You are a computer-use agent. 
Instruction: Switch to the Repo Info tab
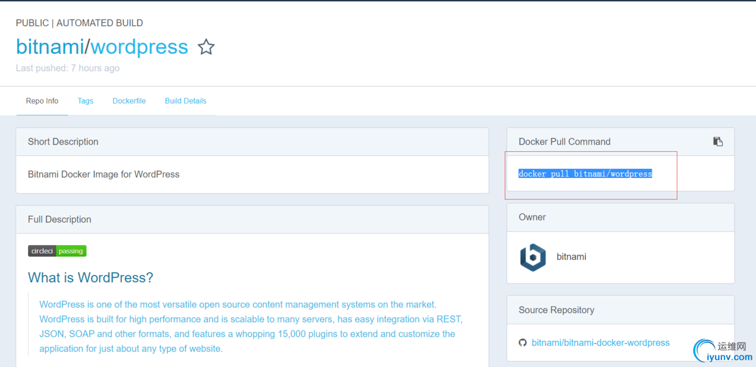[x=42, y=101]
